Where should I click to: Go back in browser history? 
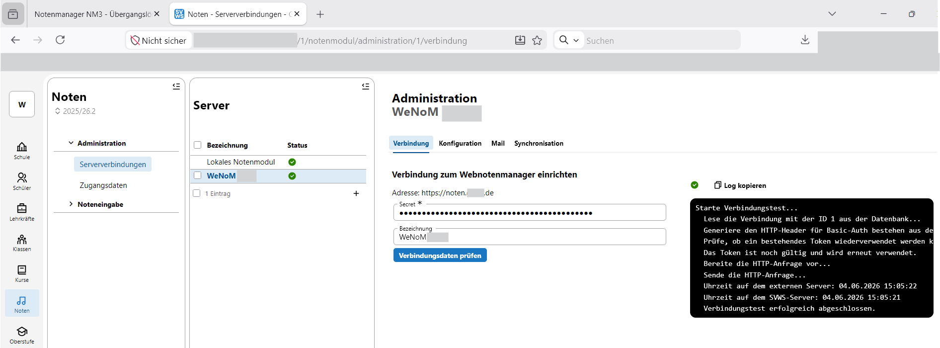[15, 40]
